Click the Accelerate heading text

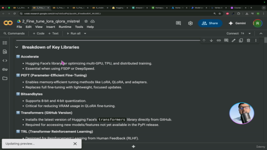30,57
